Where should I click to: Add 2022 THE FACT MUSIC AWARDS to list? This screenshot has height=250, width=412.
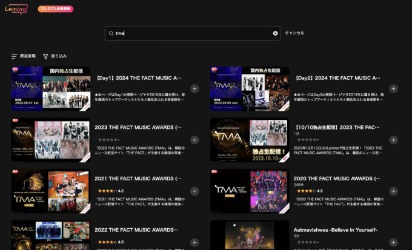click(194, 242)
